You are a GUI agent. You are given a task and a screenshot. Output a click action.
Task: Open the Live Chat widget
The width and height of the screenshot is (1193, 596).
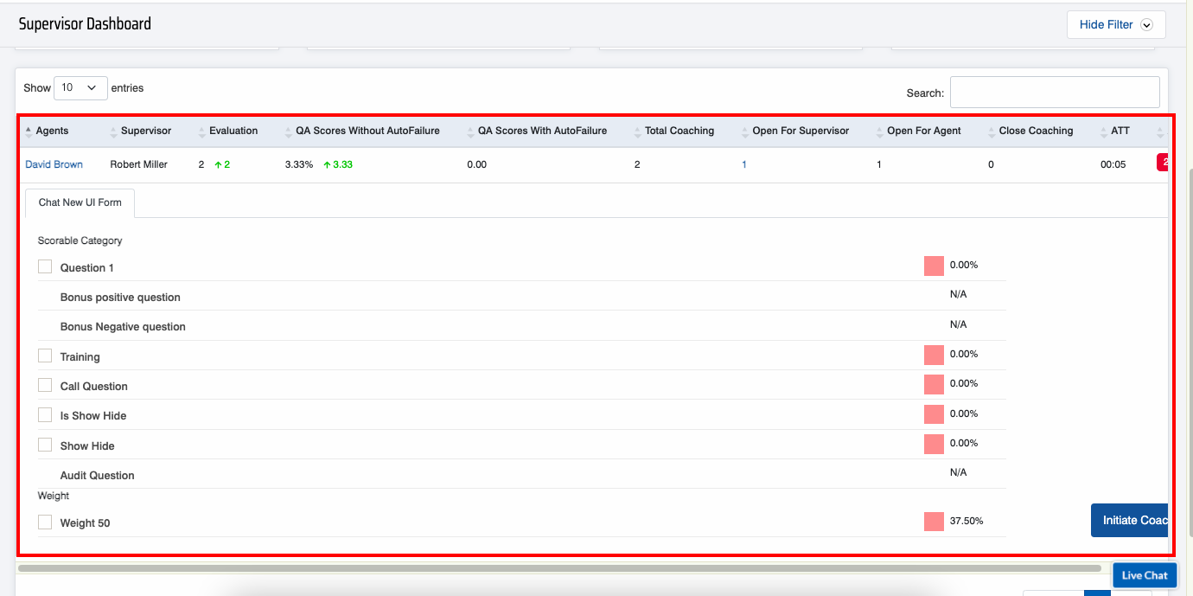1144,575
